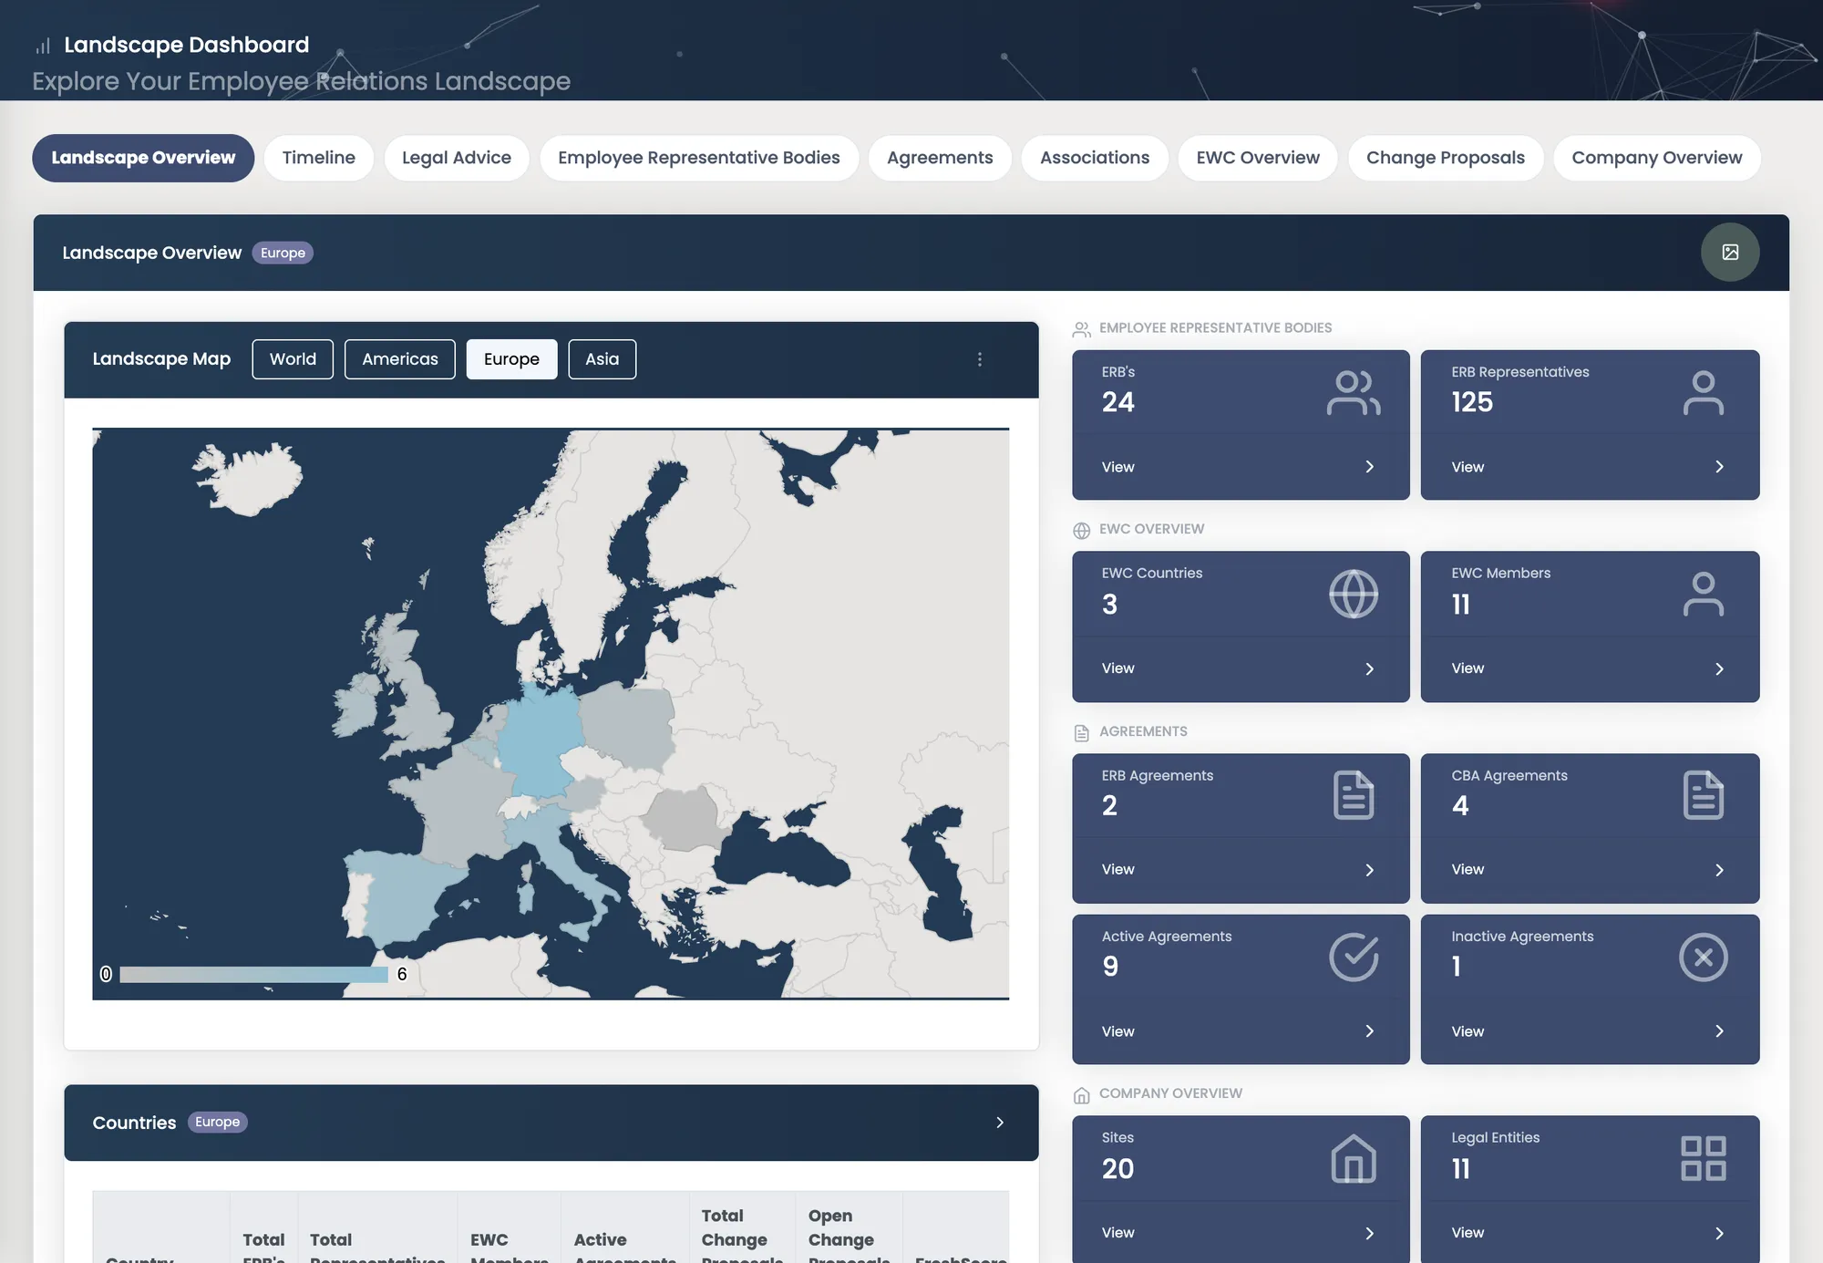Open the three-dot menu on Landscape Map
The height and width of the screenshot is (1263, 1823).
click(980, 359)
